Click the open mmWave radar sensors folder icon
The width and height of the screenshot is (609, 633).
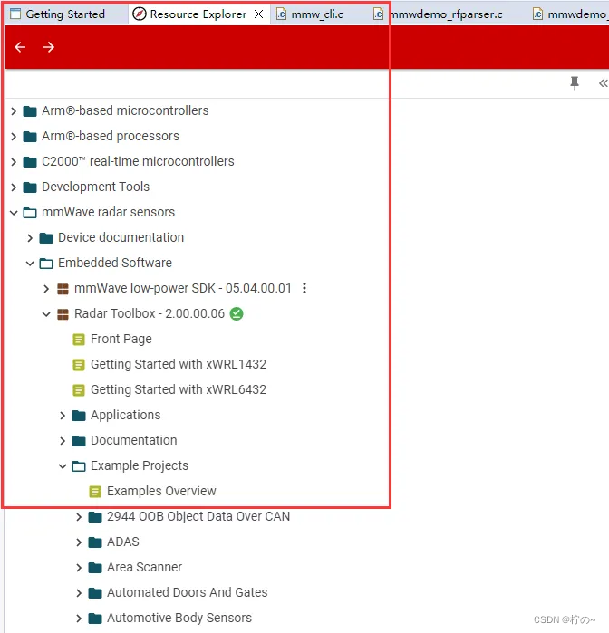(x=30, y=213)
